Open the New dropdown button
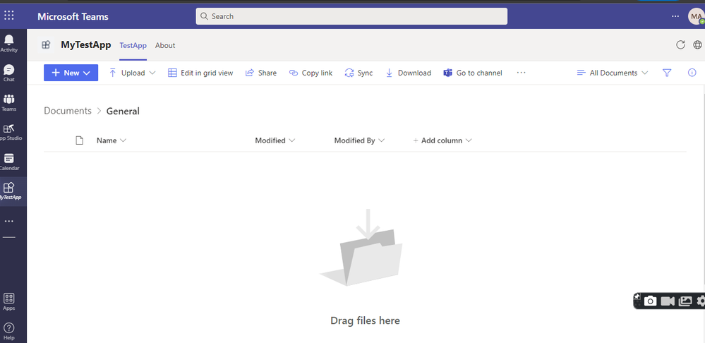 pos(71,73)
